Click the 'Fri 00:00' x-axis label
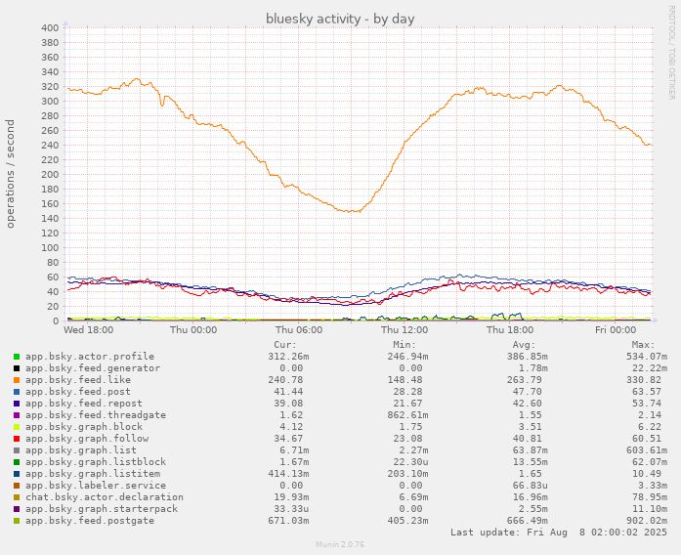681x555 pixels. 616,330
